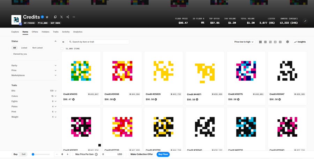The height and width of the screenshot is (159, 314).
Task: Click rarity rank badge #28,365 on Credit #30947
Action: point(300,94)
